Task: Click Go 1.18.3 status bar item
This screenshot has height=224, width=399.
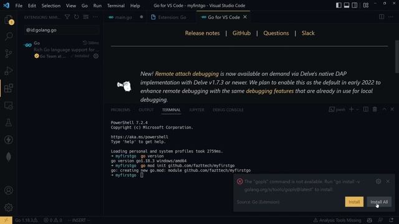Action: pos(26,220)
